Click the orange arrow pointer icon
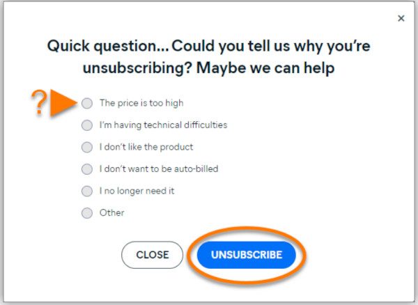Screen dimensions: 418x305 pyautogui.click(x=63, y=103)
